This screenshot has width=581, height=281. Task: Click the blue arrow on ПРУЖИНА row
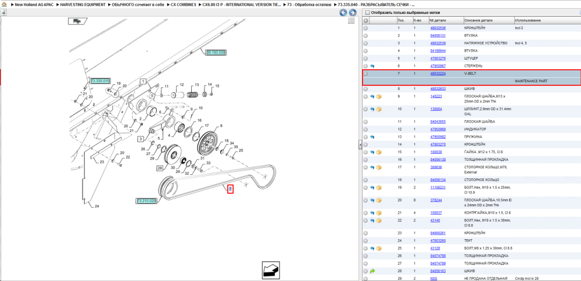pyautogui.click(x=372, y=137)
